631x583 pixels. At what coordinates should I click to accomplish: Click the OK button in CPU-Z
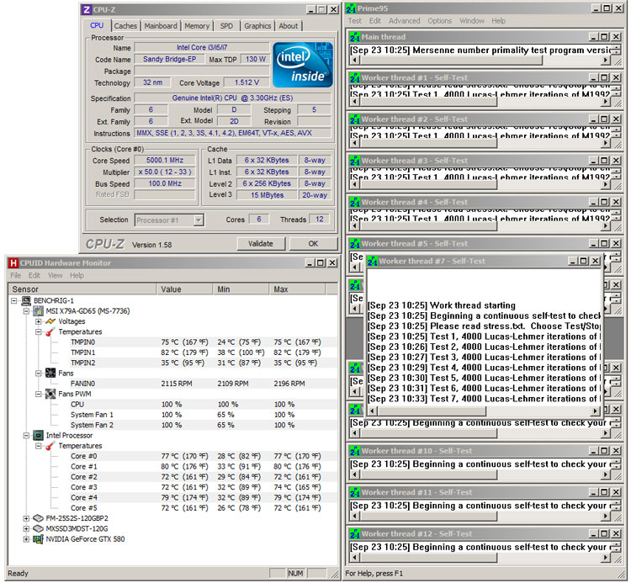click(x=313, y=244)
